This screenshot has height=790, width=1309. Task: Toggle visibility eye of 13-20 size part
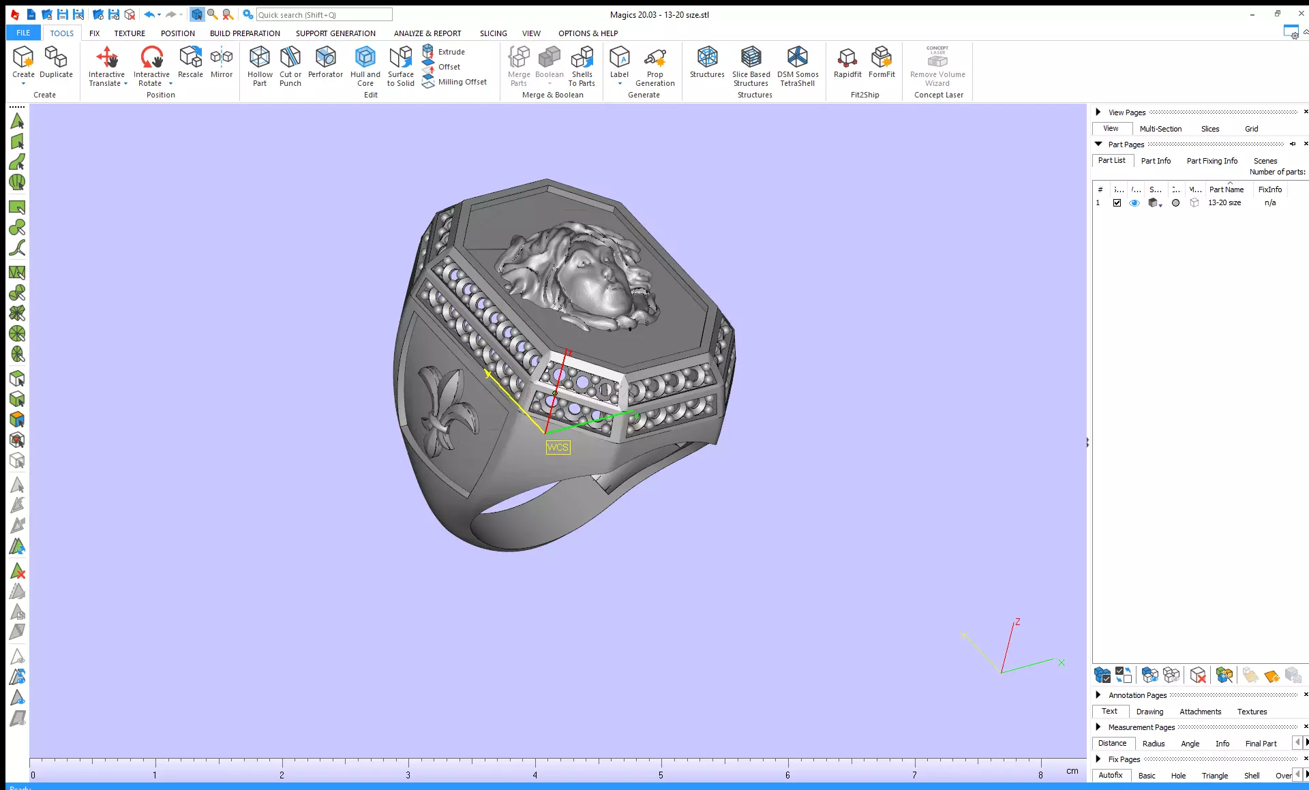click(1134, 202)
